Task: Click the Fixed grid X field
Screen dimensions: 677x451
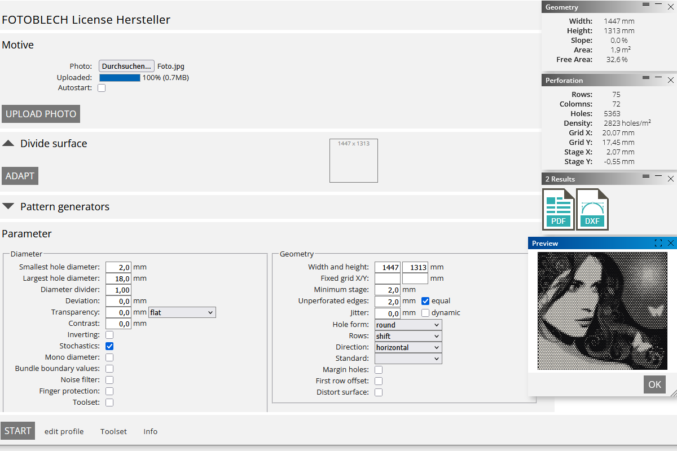Action: point(388,278)
